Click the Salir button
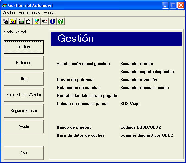The image size is (186, 163). pos(24,153)
